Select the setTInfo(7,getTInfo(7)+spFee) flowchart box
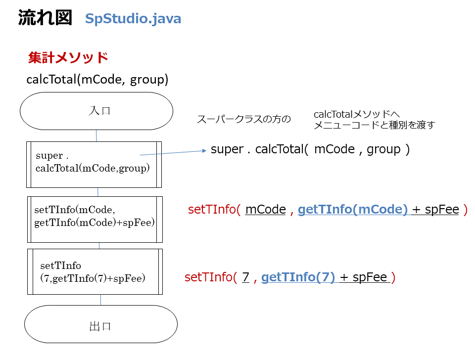The image size is (475, 356). pyautogui.click(x=95, y=271)
